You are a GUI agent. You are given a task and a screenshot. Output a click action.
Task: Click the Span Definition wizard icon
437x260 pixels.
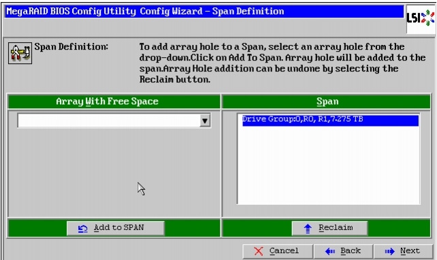coord(20,53)
